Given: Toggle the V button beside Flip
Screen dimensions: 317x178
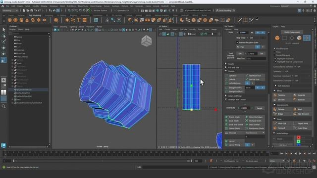Looking at the screenshot, I should point(263,46).
